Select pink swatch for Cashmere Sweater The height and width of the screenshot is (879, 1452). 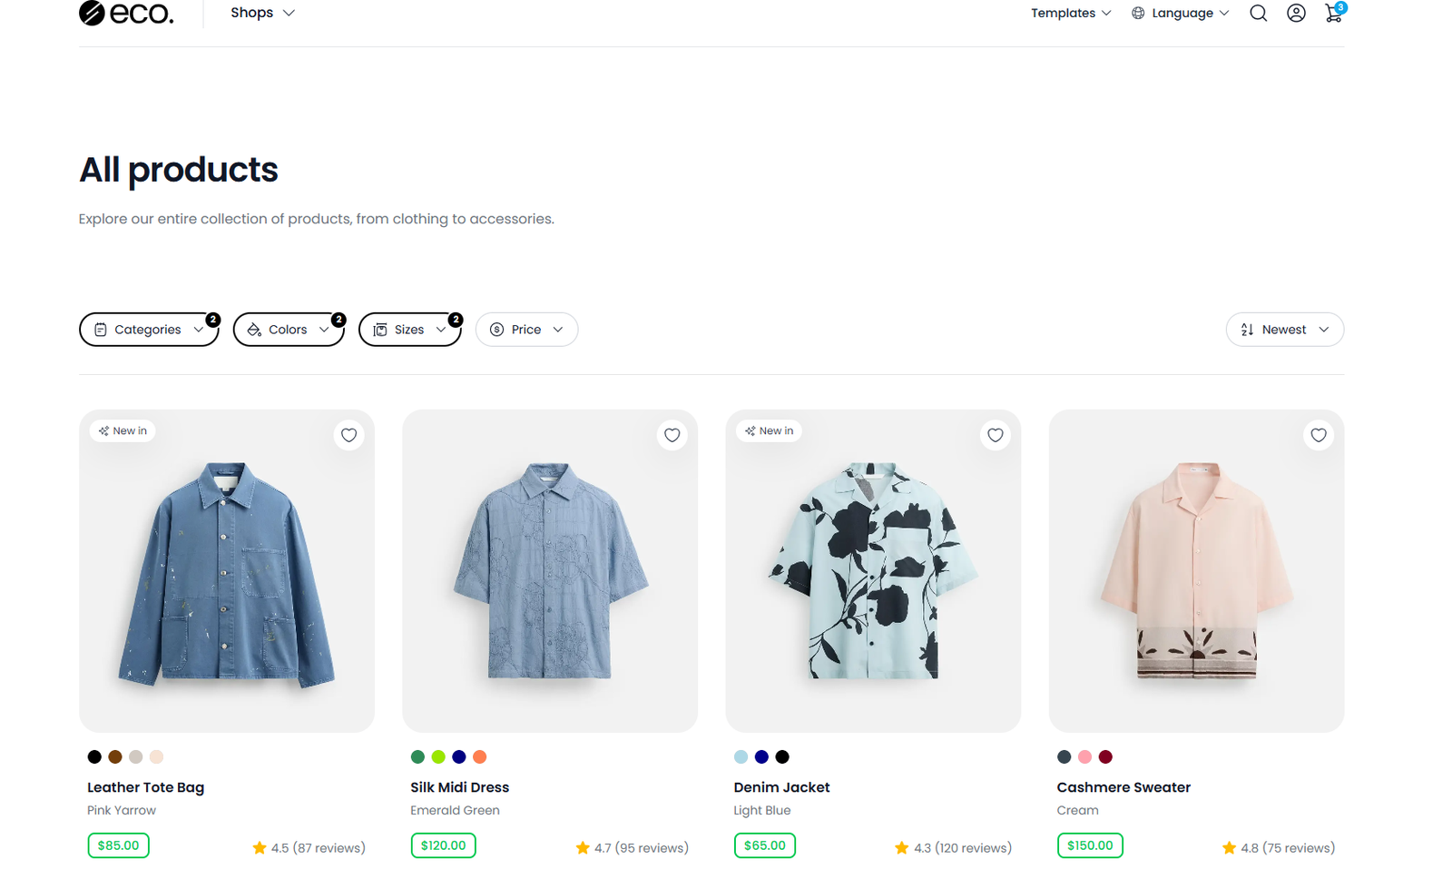(1084, 756)
